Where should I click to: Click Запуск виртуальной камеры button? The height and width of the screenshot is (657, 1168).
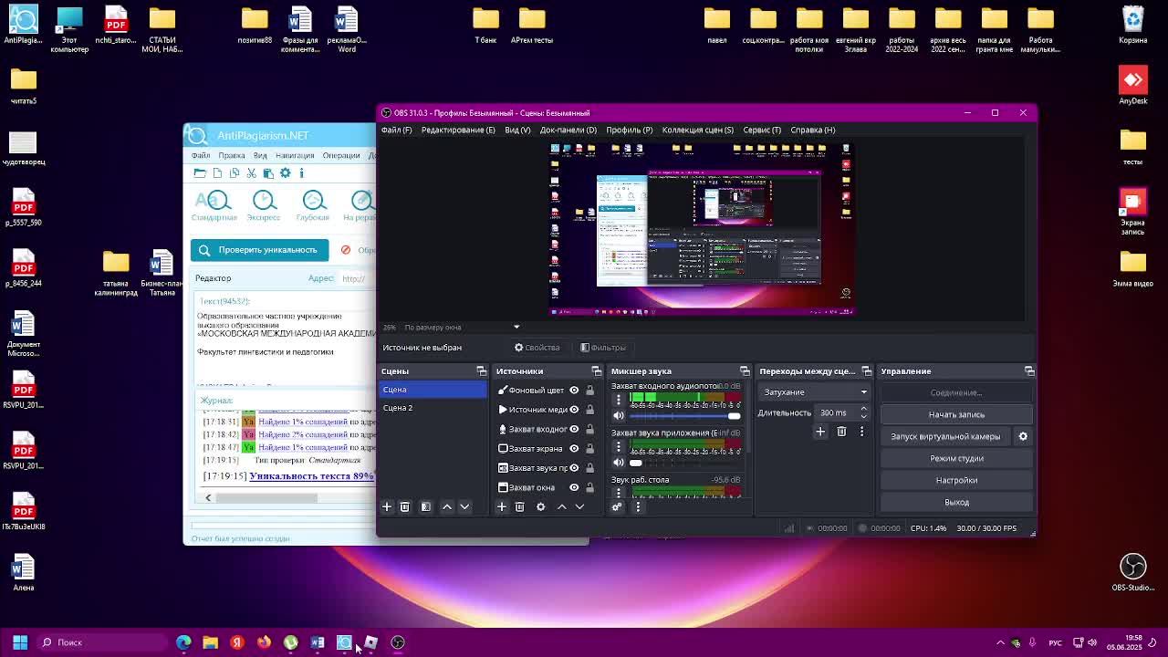coord(945,436)
